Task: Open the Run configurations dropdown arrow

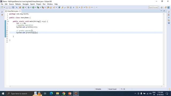Action: point(36,7)
